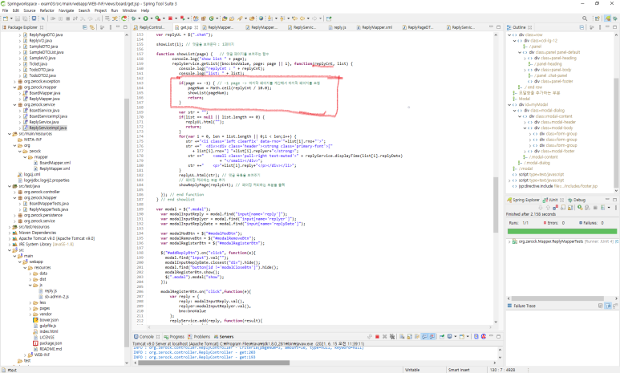This screenshot has height=373, width=620.
Task: Click the Back navigation arrow in the toolbar
Action: (302, 18)
